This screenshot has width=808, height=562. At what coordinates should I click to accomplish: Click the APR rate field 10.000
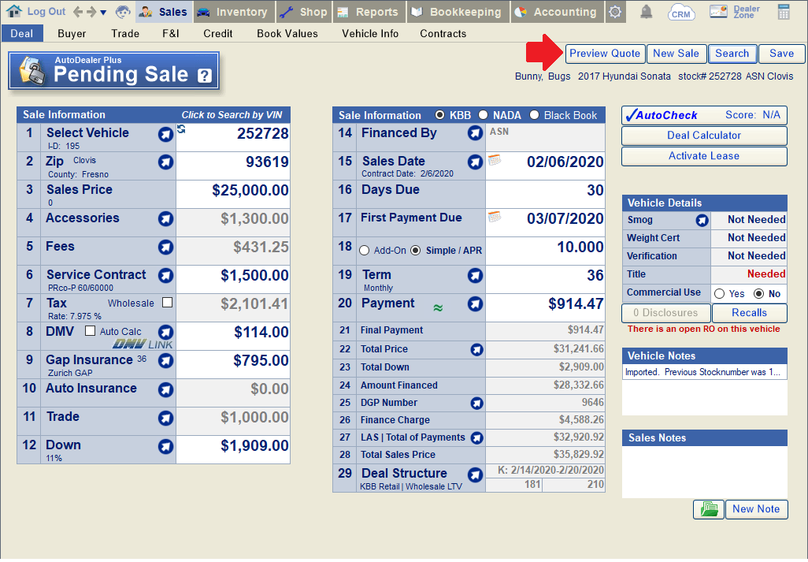point(545,251)
